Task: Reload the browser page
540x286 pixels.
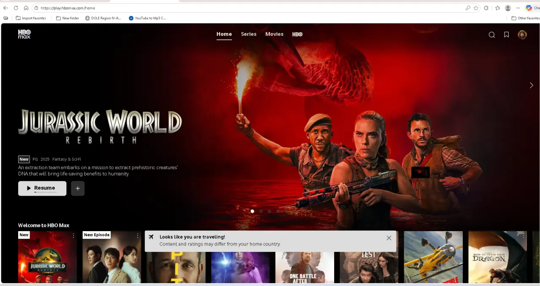Action: point(16,8)
